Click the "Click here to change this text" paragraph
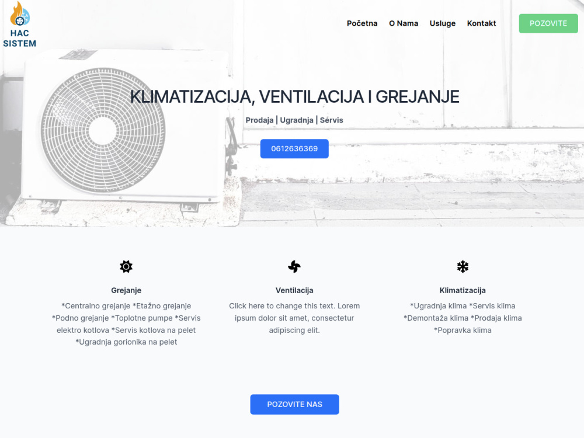Screen dimensions: 584x438 pos(294,318)
